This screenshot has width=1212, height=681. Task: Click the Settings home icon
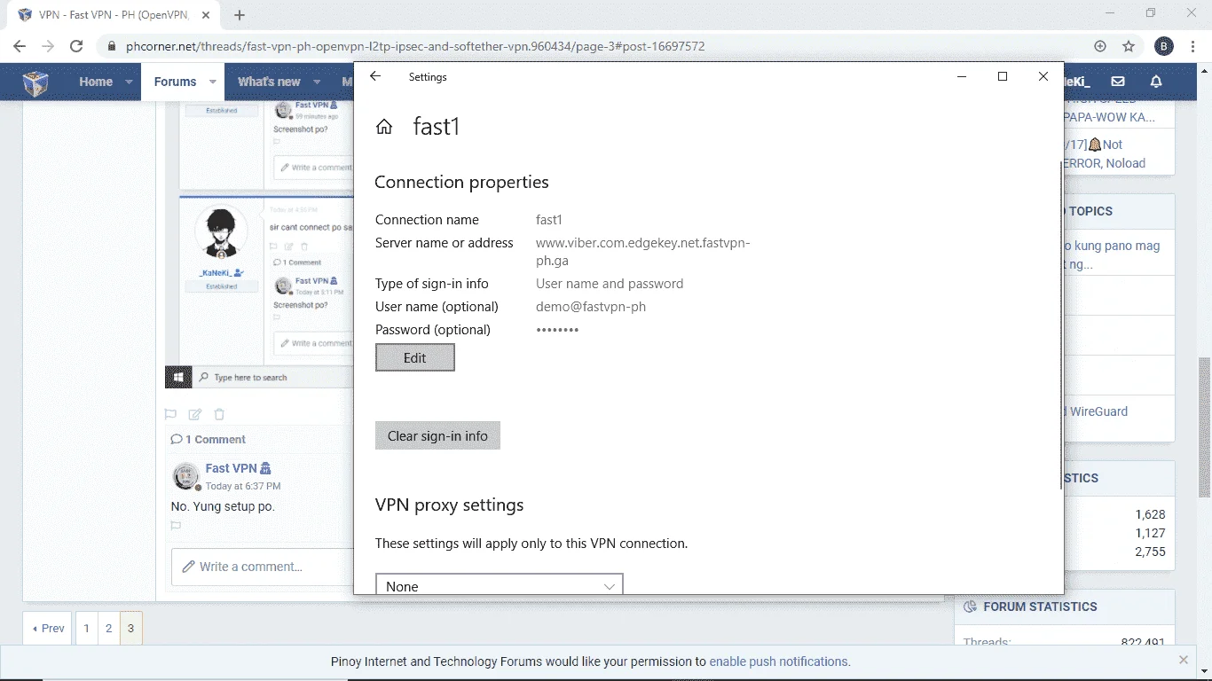click(x=384, y=127)
